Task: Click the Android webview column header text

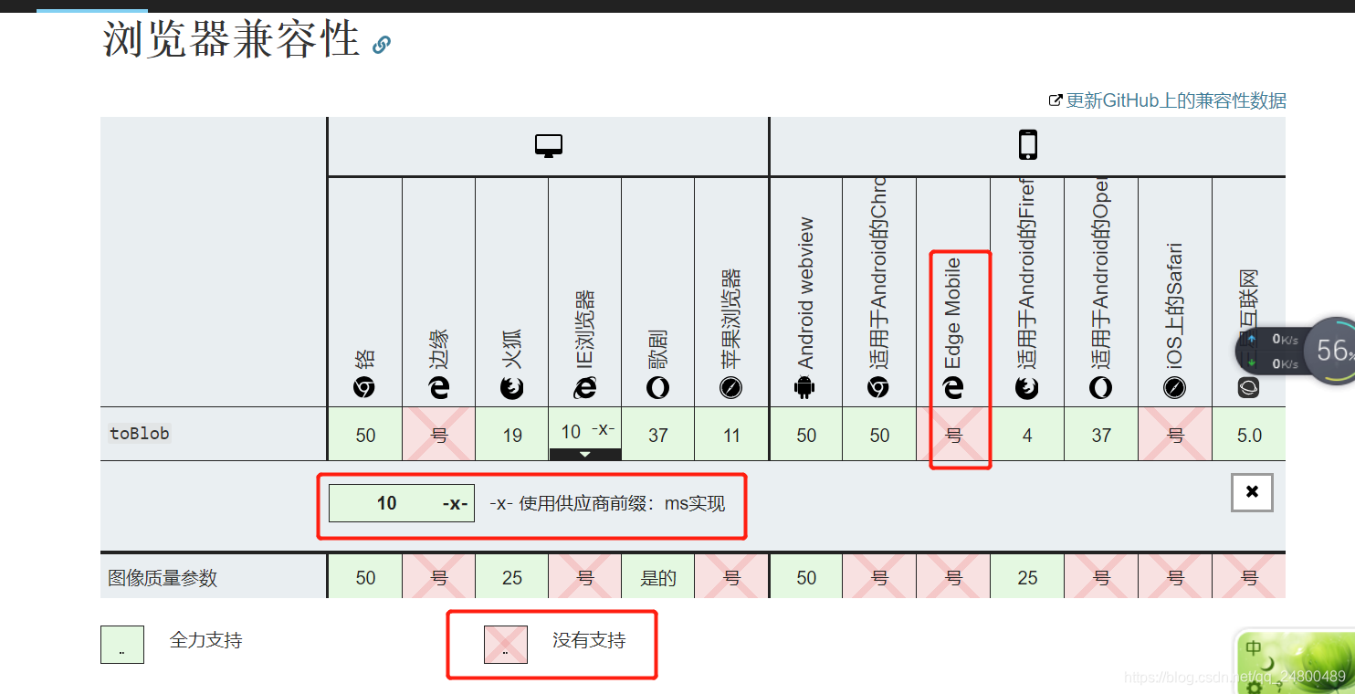Action: (x=804, y=293)
